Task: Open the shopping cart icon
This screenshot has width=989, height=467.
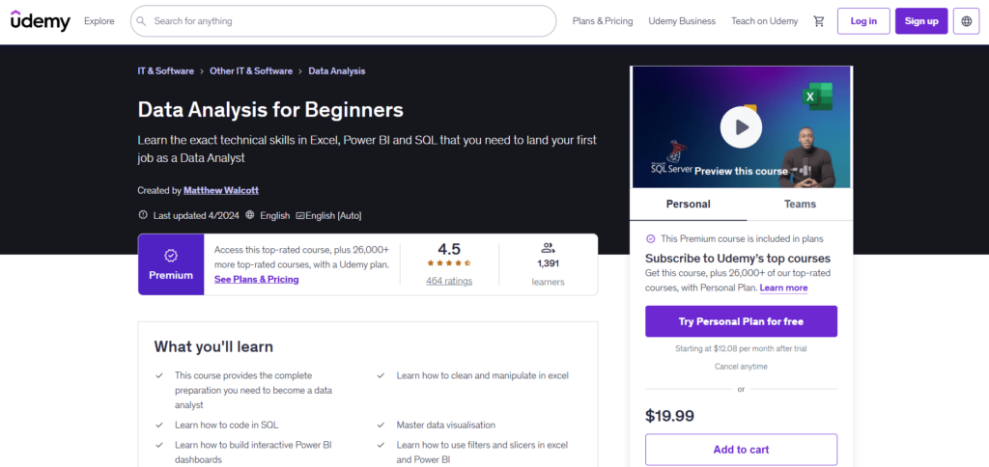Action: (x=819, y=21)
